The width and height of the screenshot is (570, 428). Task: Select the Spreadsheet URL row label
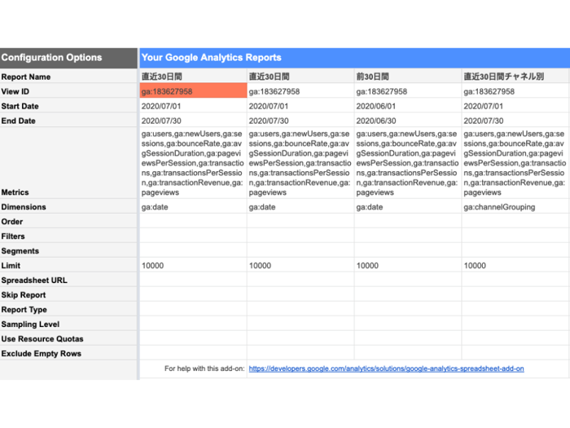pos(68,280)
